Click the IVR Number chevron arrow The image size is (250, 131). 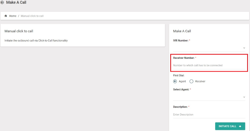[244, 48]
